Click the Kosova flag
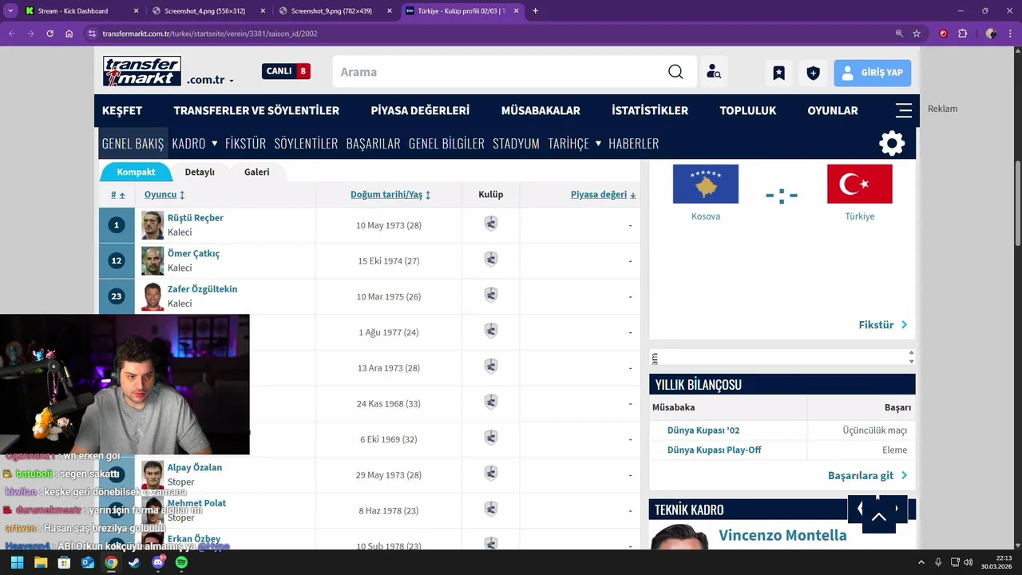Screen dimensions: 1022x575 tap(706, 184)
